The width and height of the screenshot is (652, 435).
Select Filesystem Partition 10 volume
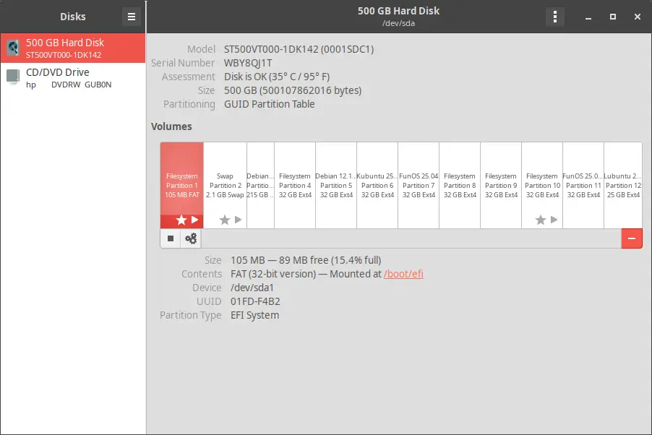tap(542, 185)
